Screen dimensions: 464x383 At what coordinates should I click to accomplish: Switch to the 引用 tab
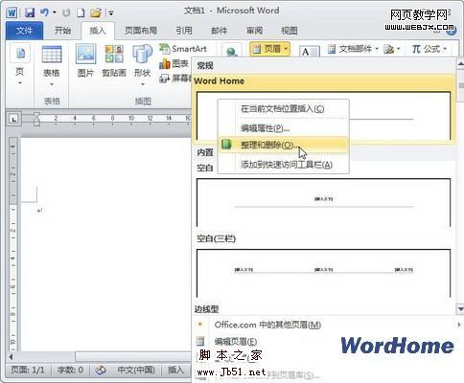(x=184, y=31)
